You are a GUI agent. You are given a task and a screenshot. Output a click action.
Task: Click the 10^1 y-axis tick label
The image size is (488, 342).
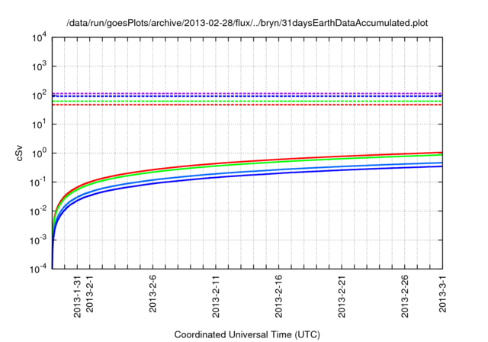tap(39, 124)
